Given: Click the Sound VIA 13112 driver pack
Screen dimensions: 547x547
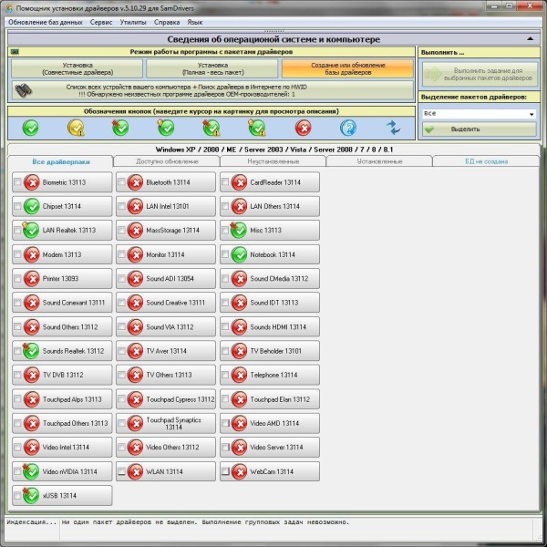Looking at the screenshot, I should (169, 326).
